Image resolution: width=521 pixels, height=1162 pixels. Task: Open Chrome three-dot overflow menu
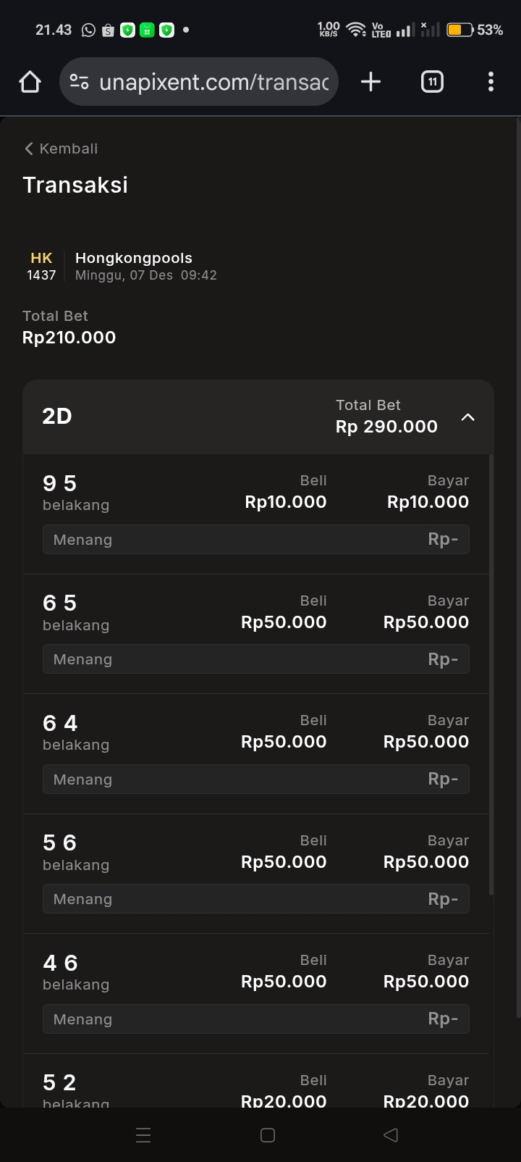(491, 82)
